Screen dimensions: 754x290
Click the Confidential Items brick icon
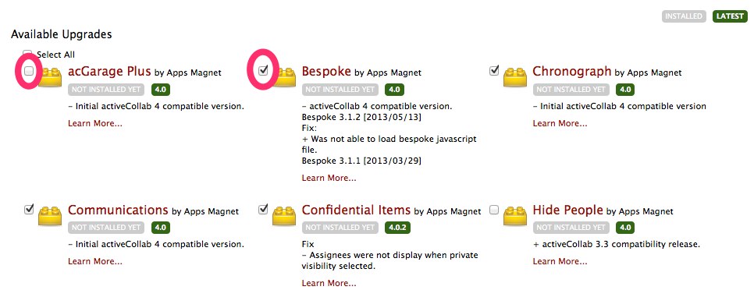click(283, 215)
